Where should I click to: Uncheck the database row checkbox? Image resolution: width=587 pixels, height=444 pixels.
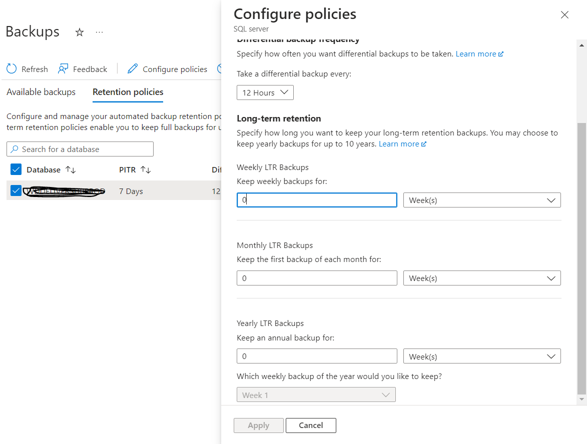pyautogui.click(x=16, y=190)
